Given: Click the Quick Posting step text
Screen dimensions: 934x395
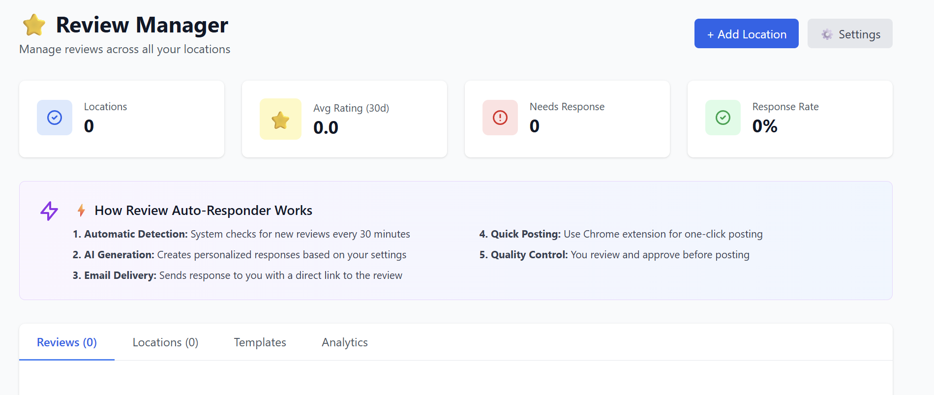Looking at the screenshot, I should point(621,234).
